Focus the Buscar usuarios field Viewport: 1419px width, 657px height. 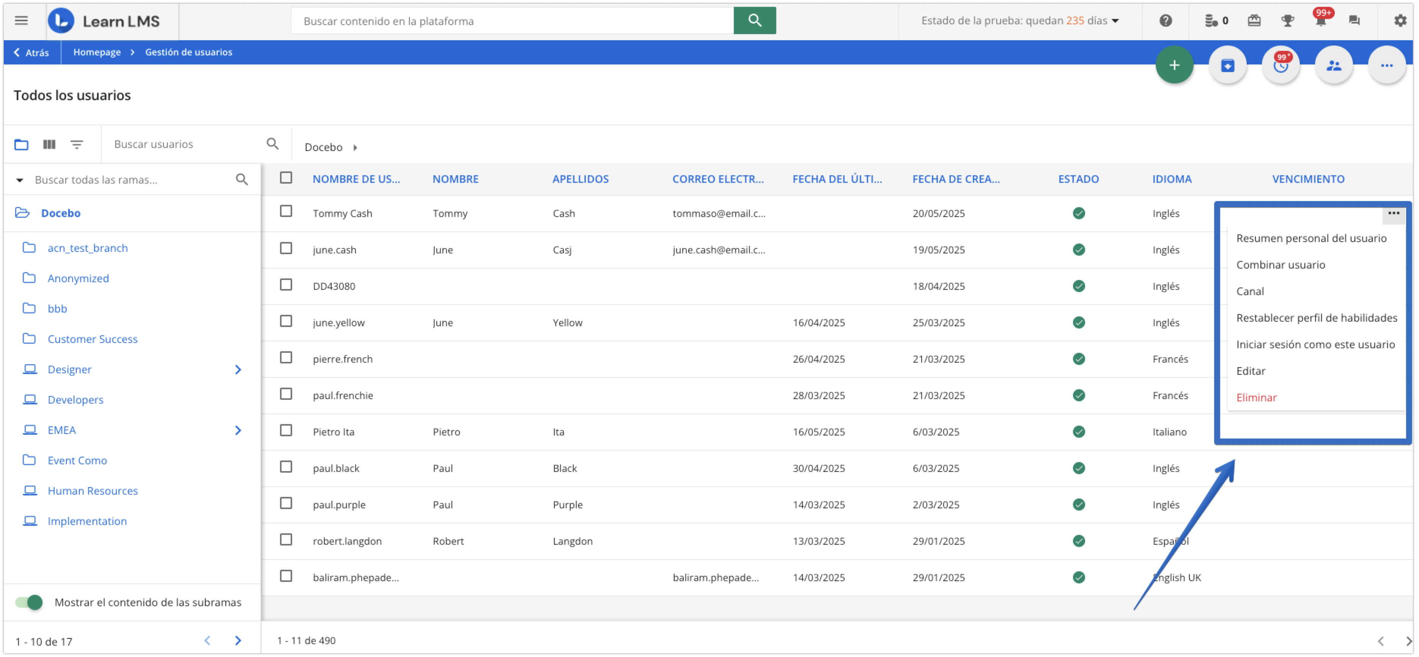point(184,144)
